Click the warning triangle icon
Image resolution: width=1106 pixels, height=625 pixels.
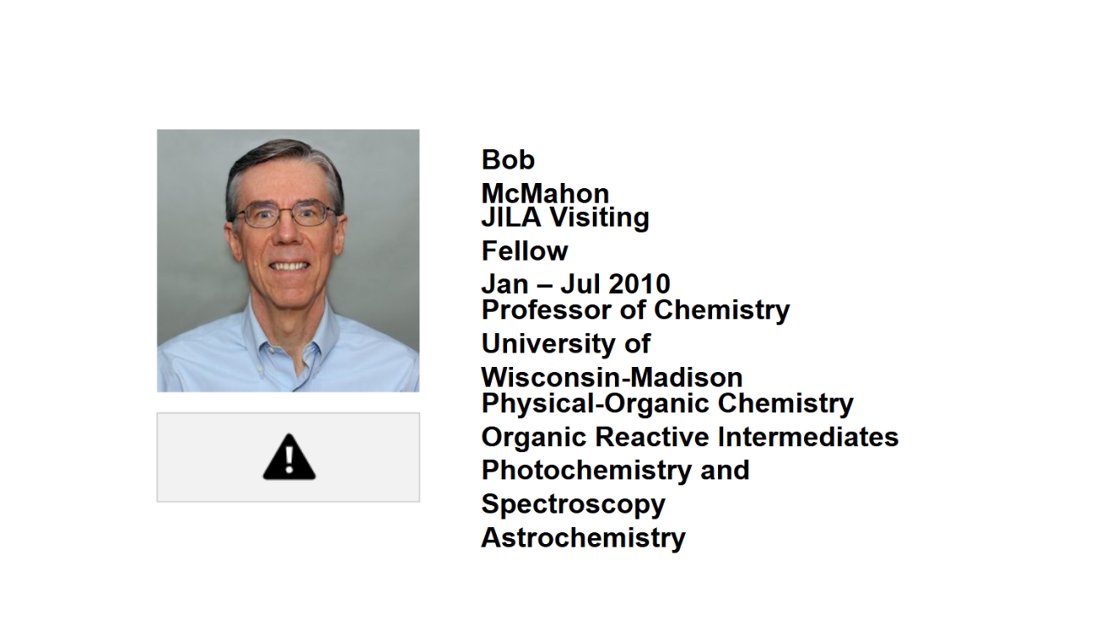click(x=289, y=458)
